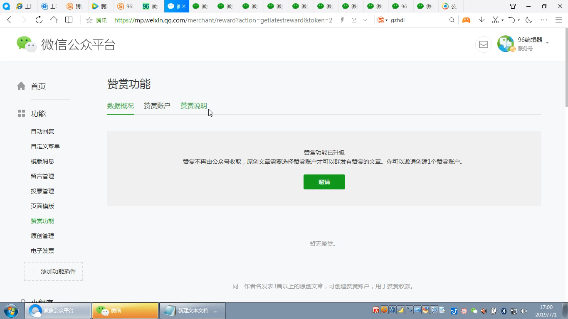568x319 pixels.
Task: Click the green 邀请 button
Action: (x=324, y=182)
